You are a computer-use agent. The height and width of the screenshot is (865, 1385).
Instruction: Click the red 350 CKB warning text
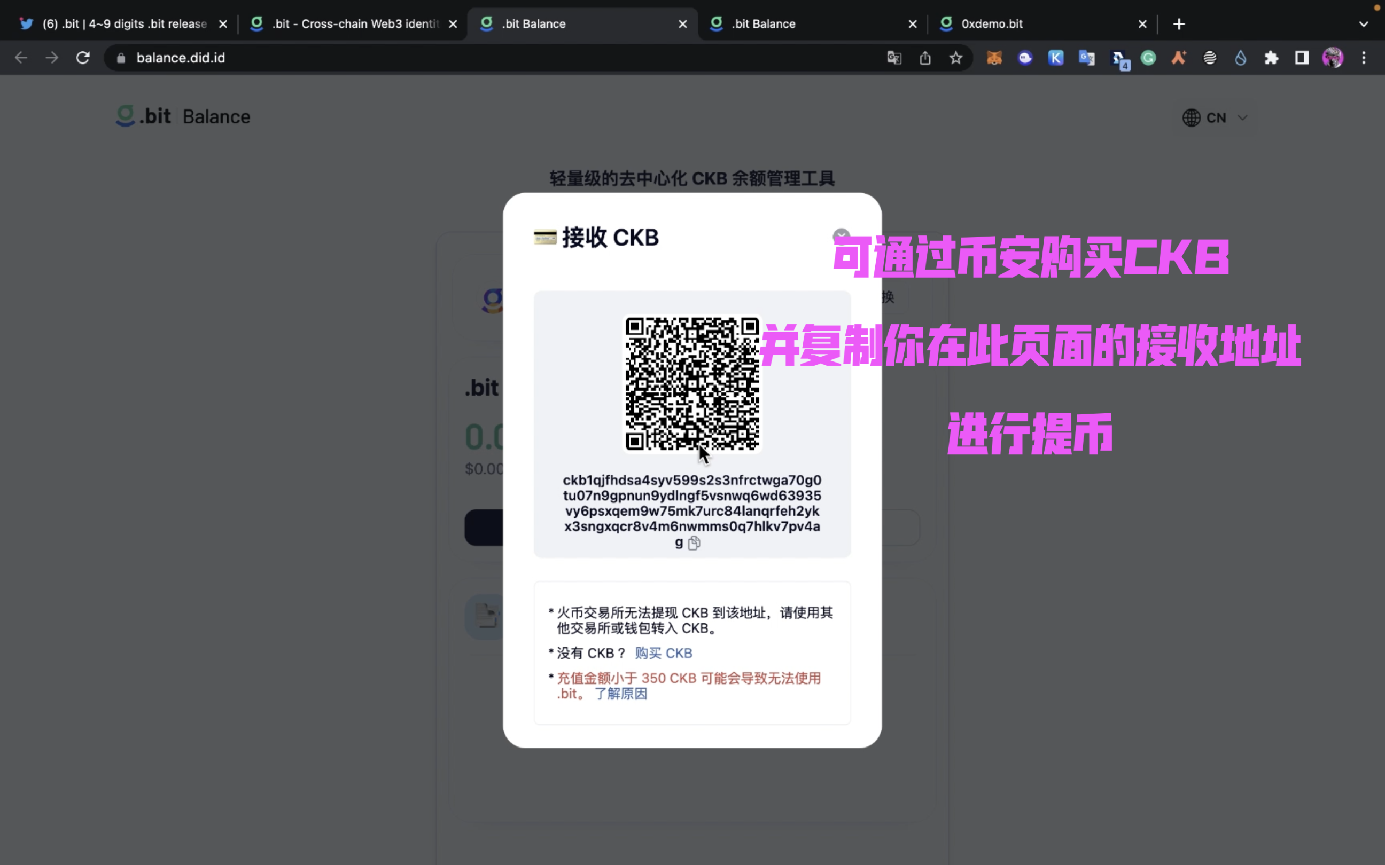click(x=689, y=686)
